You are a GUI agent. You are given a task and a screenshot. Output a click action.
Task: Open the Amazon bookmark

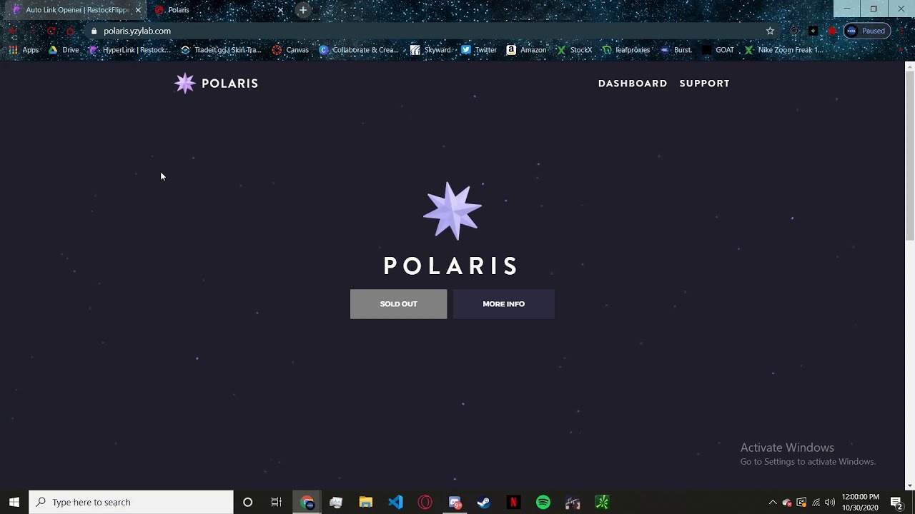(526, 50)
